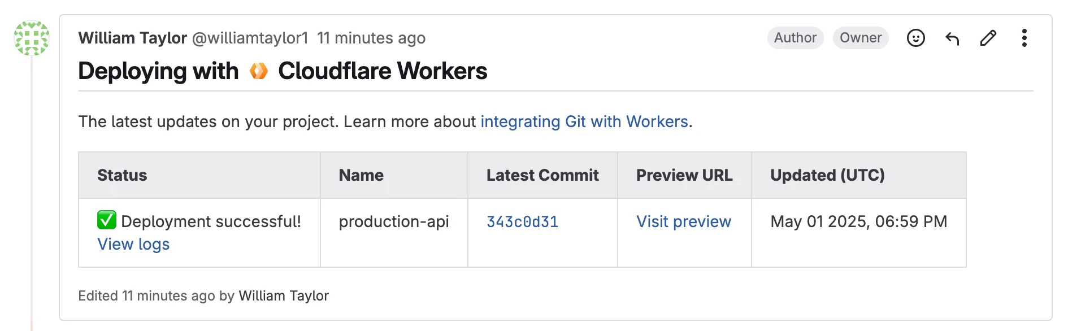Click the Deploying with Cloudflare Workers heading

pos(283,71)
